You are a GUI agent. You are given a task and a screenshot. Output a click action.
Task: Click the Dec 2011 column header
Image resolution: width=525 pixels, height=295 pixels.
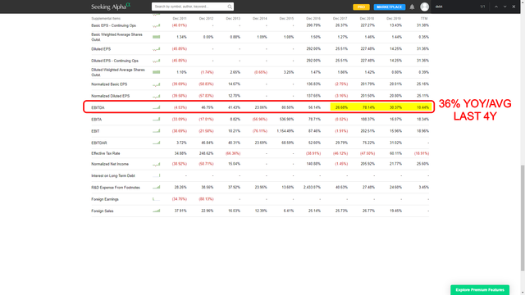[x=180, y=18]
